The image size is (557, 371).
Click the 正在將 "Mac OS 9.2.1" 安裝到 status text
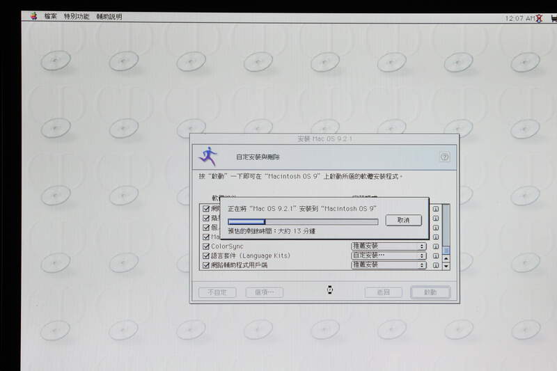tap(302, 209)
